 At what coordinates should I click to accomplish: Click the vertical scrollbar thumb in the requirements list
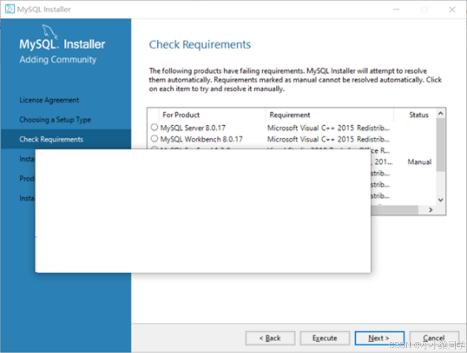pos(441,145)
